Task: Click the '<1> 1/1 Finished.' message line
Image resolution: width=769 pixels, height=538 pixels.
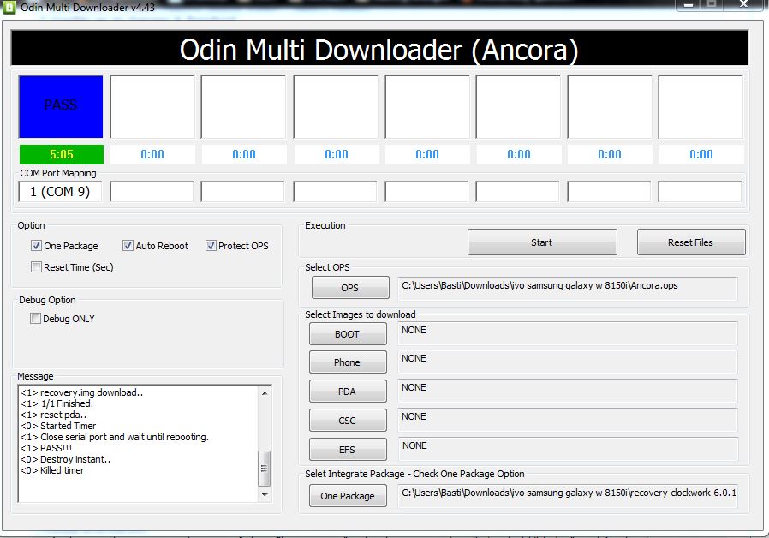Action: (57, 403)
